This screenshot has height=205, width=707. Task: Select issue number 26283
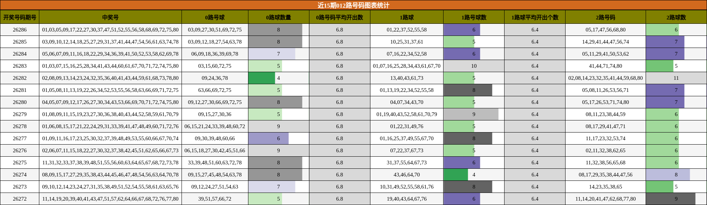tap(19, 66)
